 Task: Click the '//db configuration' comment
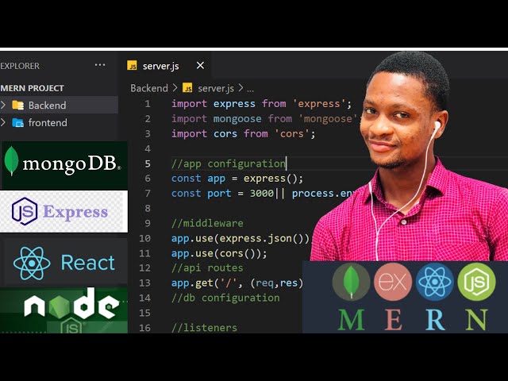pos(225,298)
